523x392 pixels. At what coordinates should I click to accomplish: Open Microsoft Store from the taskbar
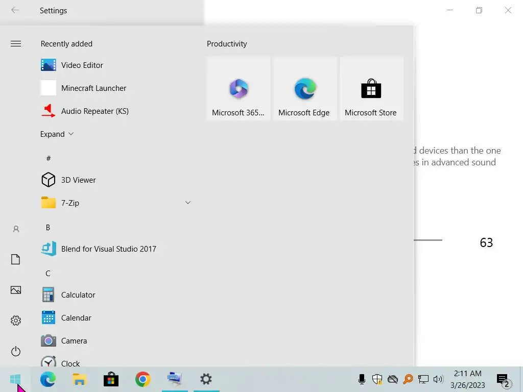pos(111,379)
